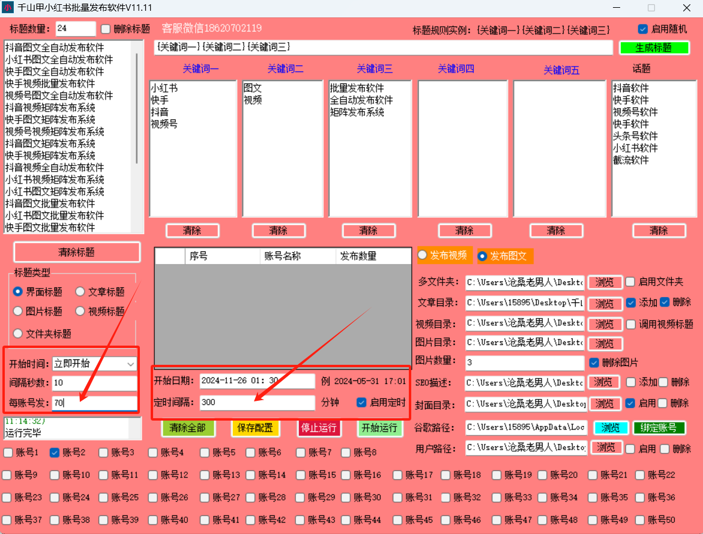
Task: Click the yellow 保存配置 button
Action: 255,428
